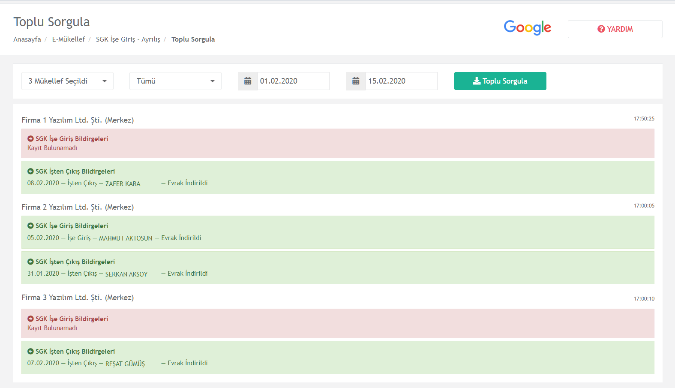
Task: Edit the start date 01.02.2020 field
Action: click(294, 81)
